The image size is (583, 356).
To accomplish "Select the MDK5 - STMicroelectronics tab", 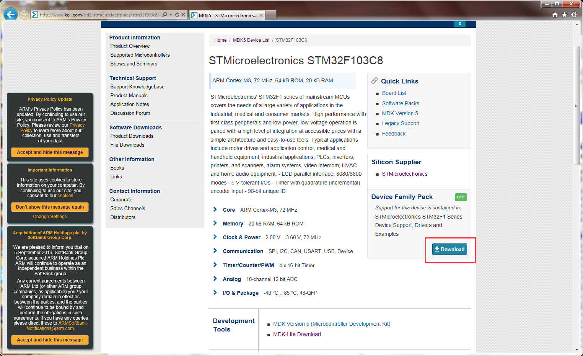I will pyautogui.click(x=228, y=16).
